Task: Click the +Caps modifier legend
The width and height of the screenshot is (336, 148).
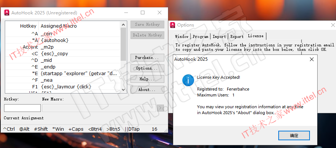Action: (x=76, y=129)
